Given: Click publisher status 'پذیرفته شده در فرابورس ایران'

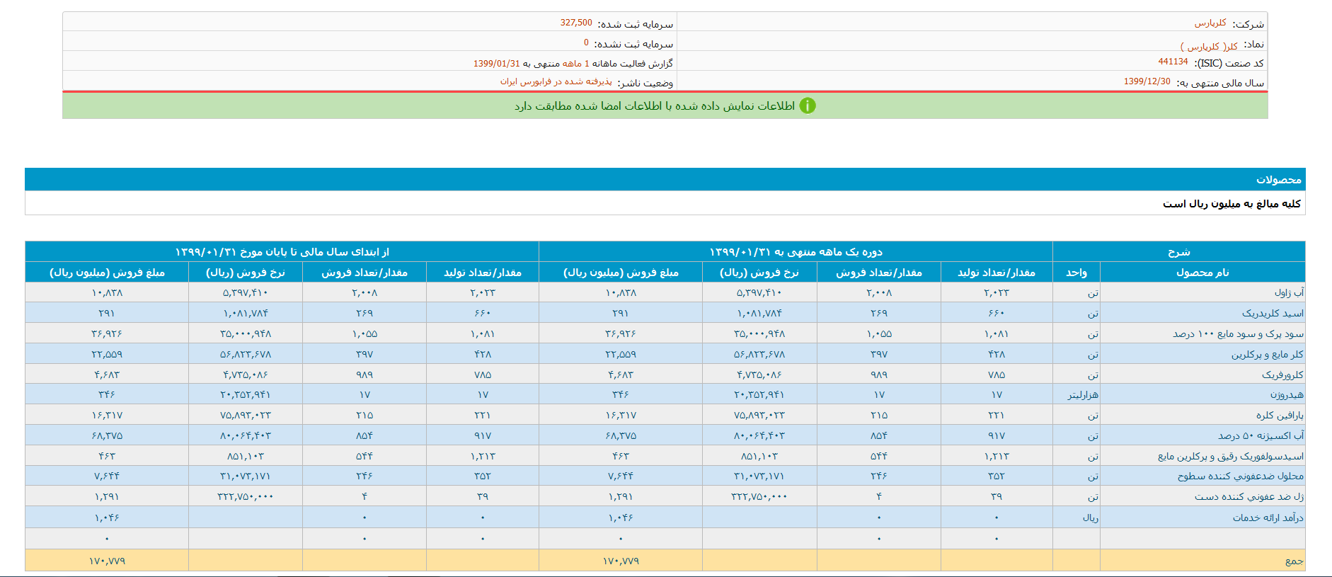Looking at the screenshot, I should click(x=556, y=82).
